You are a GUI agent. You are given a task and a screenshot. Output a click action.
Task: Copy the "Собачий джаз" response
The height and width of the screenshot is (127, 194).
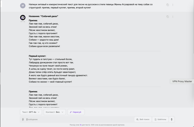pos(168,17)
